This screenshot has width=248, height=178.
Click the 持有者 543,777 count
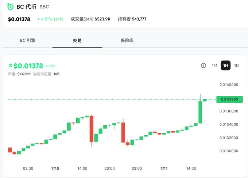(132, 19)
